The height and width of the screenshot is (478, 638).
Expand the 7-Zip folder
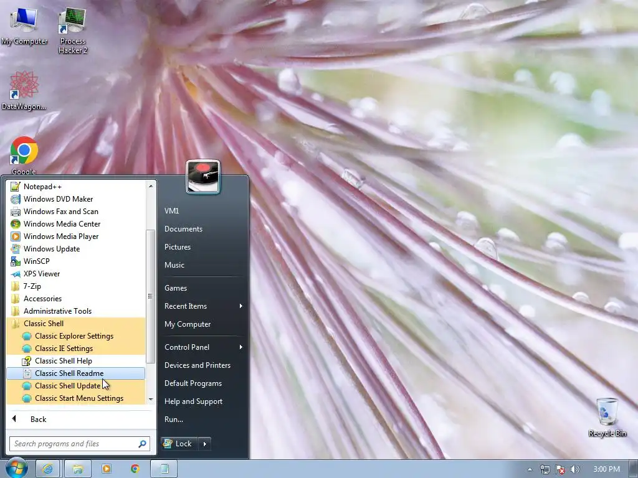point(75,286)
